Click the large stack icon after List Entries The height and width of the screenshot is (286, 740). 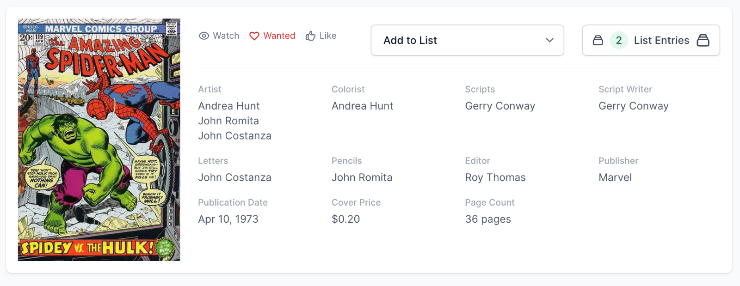pyautogui.click(x=703, y=41)
